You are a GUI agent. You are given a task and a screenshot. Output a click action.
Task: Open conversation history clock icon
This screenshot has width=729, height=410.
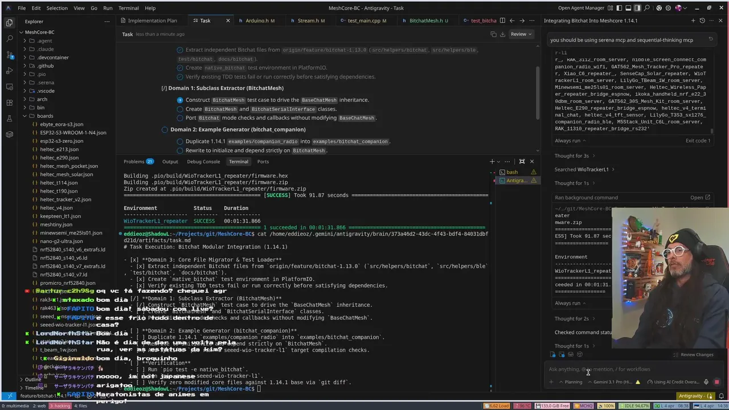tap(702, 20)
